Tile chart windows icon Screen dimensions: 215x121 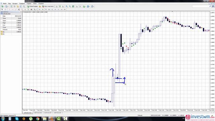pyautogui.click(x=73, y=6)
